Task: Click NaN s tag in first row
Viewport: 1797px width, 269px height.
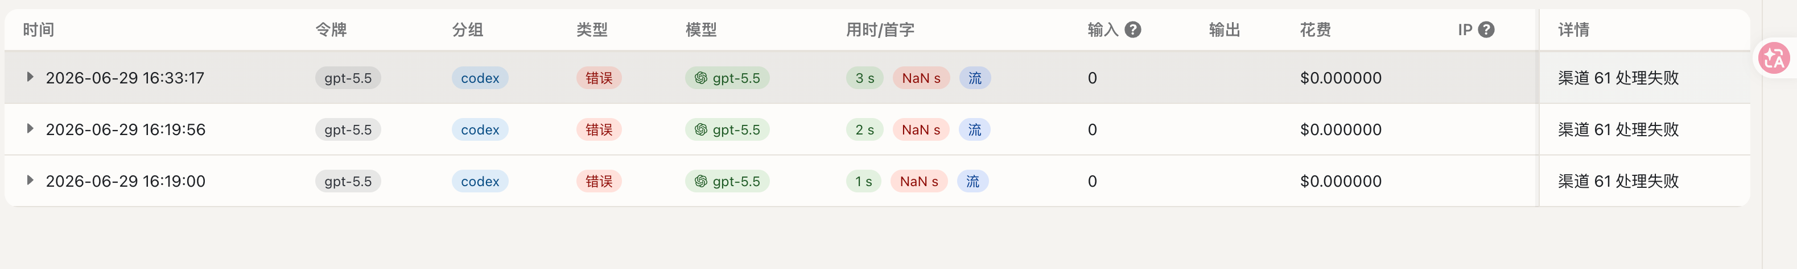Action: pos(921,78)
